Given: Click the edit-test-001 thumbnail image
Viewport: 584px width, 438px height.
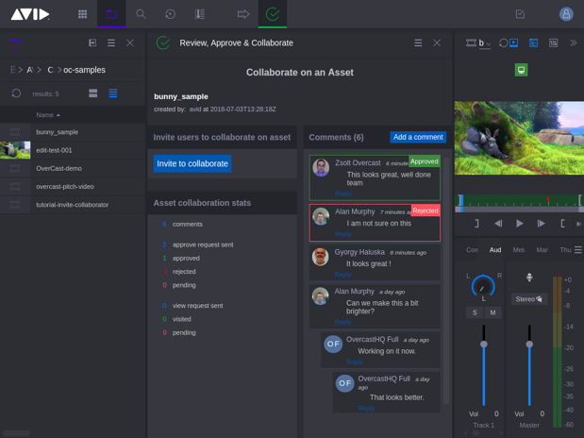Looking at the screenshot, I should click(x=15, y=150).
